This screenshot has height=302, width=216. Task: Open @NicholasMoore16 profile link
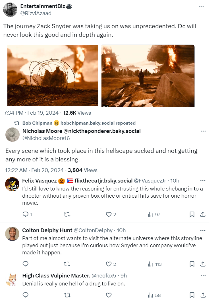[46, 138]
